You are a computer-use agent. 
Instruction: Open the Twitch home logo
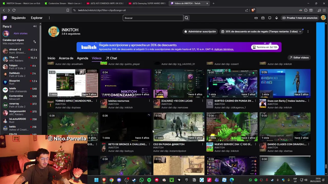pos(5,18)
